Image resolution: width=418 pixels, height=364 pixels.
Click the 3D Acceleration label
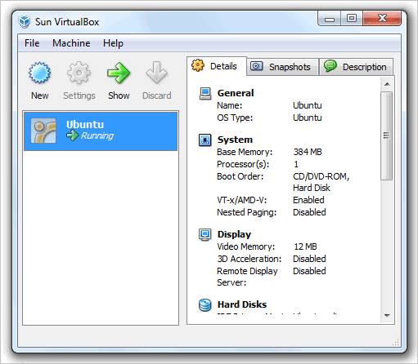pyautogui.click(x=249, y=259)
